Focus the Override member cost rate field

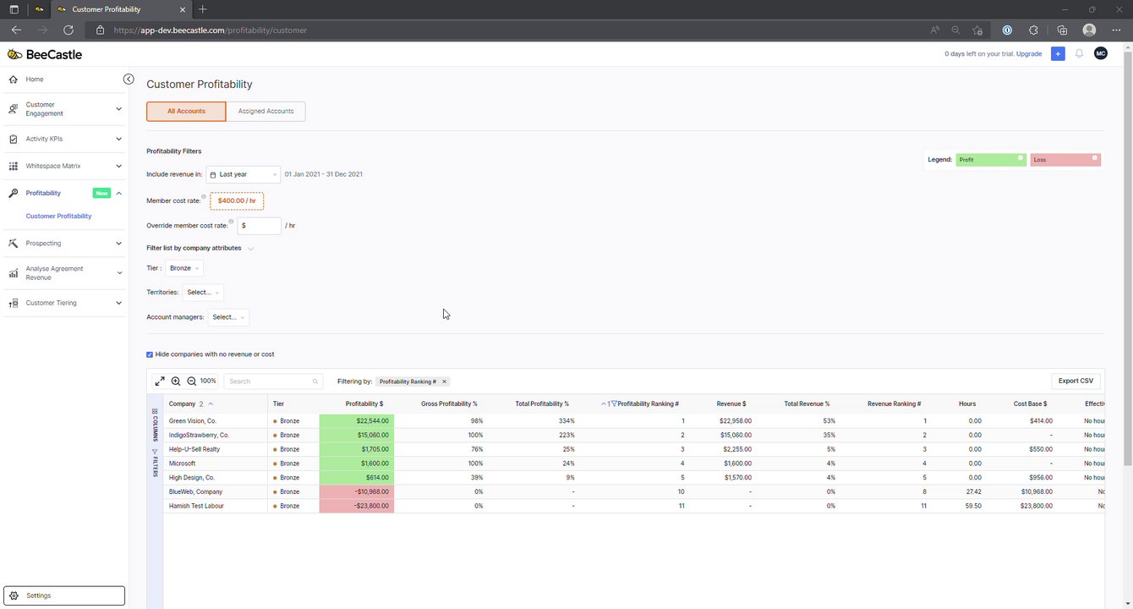click(260, 226)
